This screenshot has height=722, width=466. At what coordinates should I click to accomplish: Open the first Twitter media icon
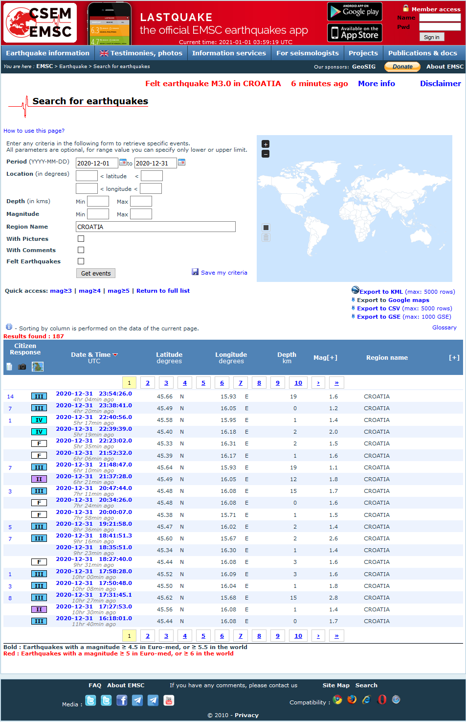click(x=90, y=700)
